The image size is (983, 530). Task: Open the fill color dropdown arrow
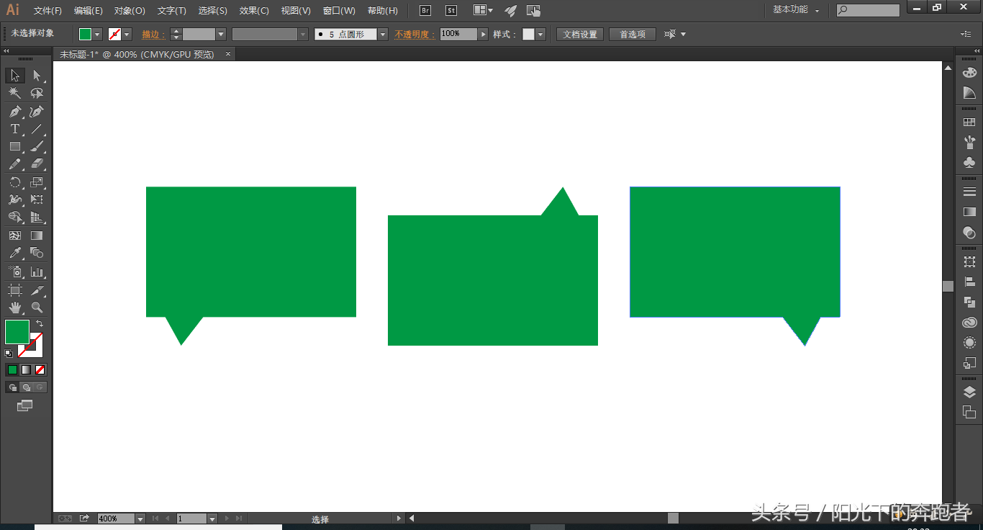pyautogui.click(x=97, y=35)
